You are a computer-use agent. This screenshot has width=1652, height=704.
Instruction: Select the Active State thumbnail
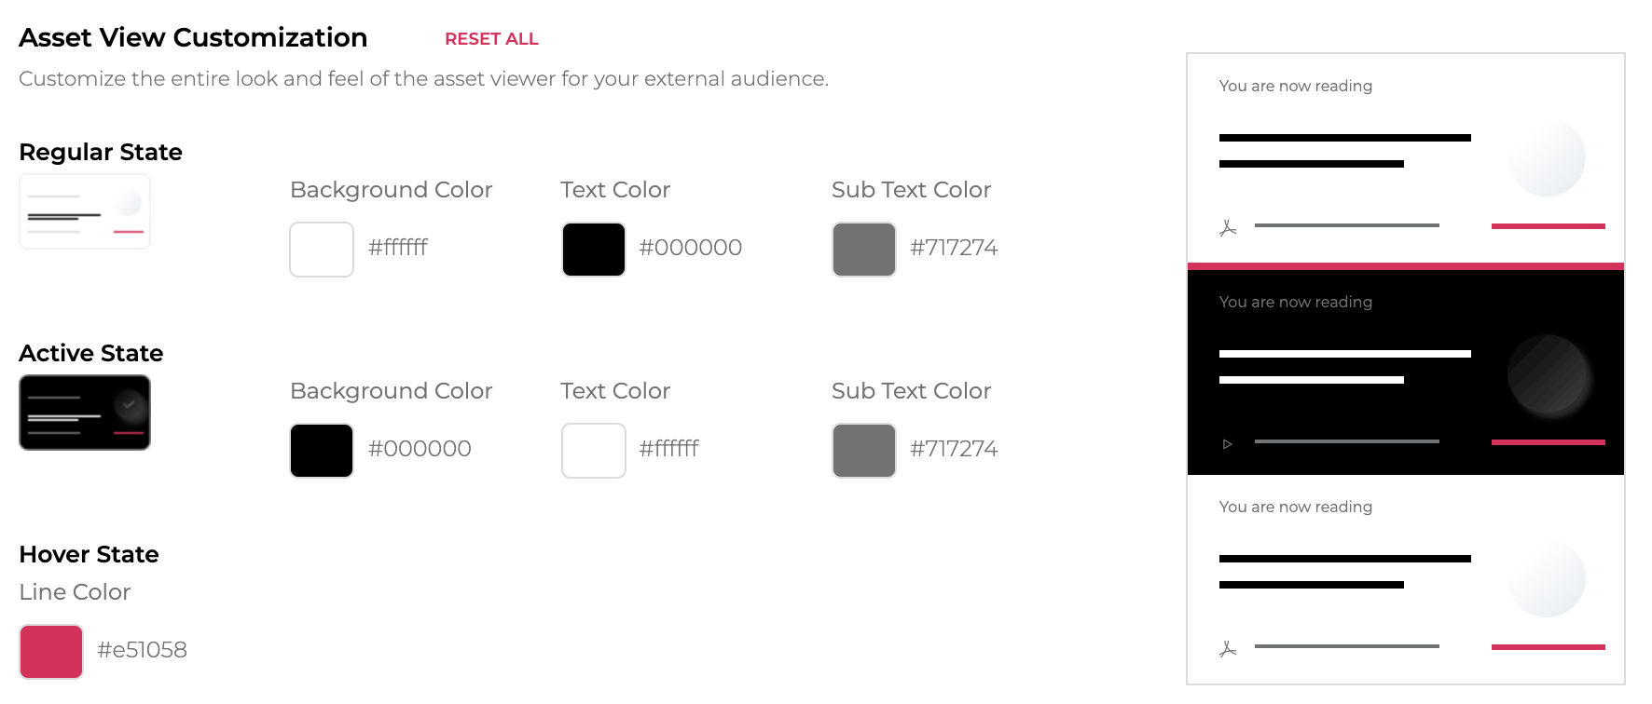(x=85, y=413)
